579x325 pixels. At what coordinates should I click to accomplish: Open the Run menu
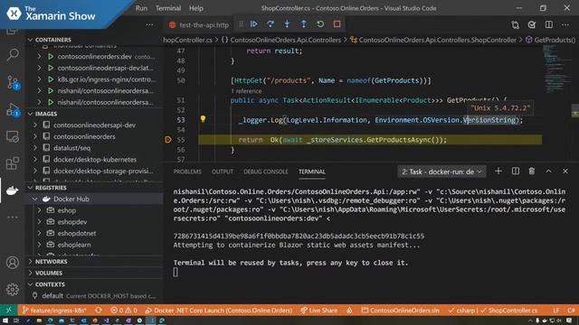point(141,8)
